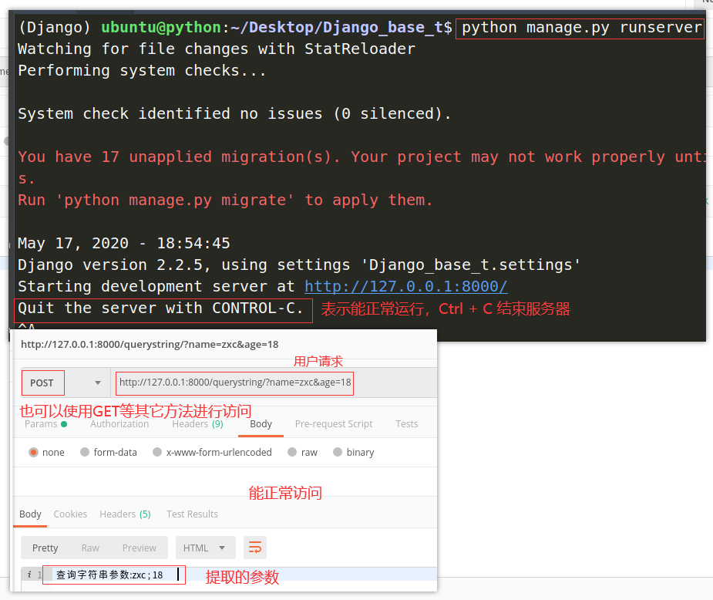The image size is (713, 600).
Task: Switch to the Pre-request Script tab
Action: [333, 423]
